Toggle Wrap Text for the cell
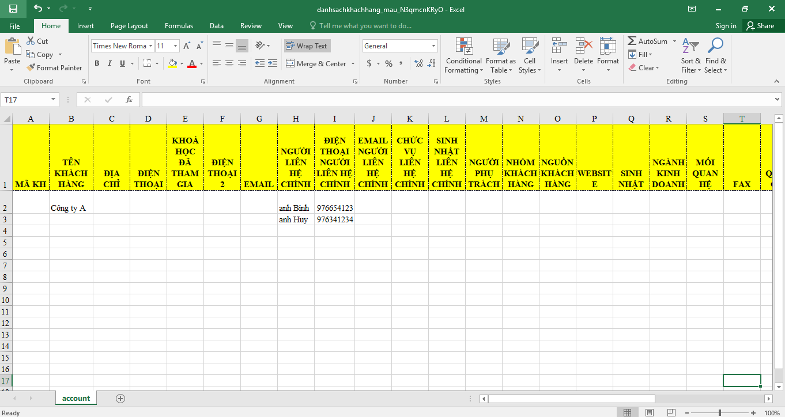 pos(307,46)
